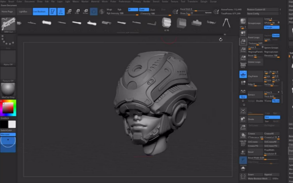Click the Local symmetry icon
This screenshot has width=293, height=183.
(243, 82)
